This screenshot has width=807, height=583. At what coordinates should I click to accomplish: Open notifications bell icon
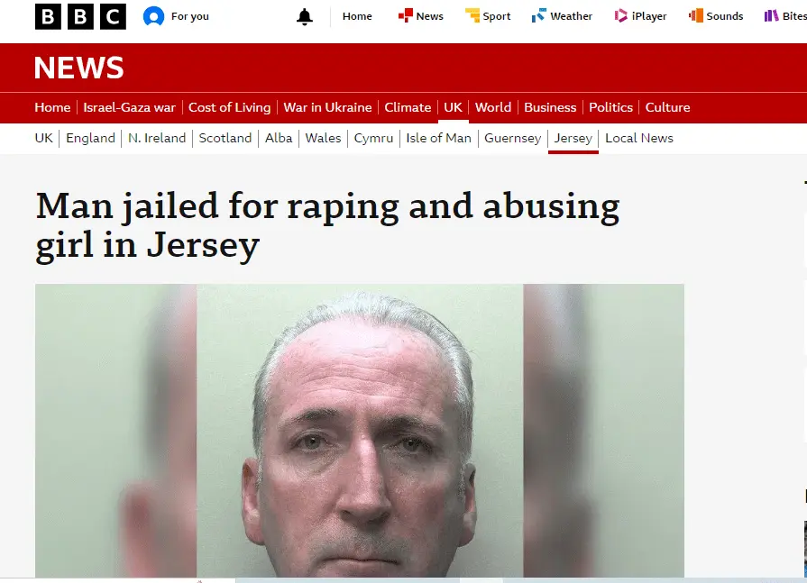(x=305, y=17)
